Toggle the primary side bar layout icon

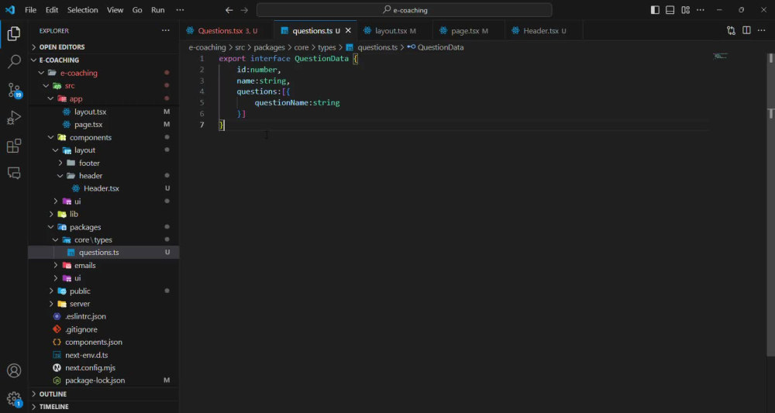coord(655,10)
